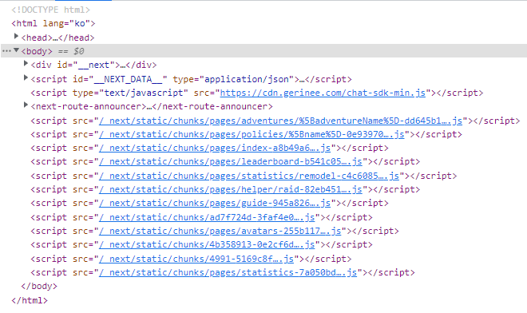Open the leaderboard-b541c05 script link
This screenshot has width=527, height=313.
click(x=231, y=162)
